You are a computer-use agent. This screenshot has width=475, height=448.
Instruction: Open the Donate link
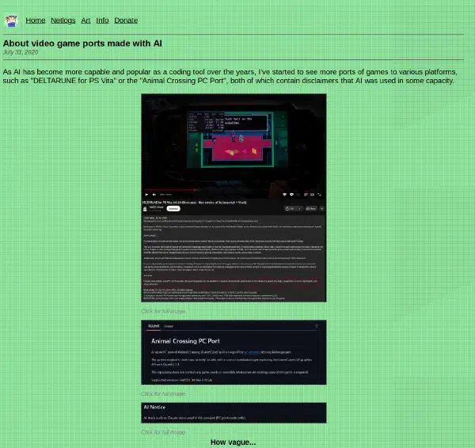tap(126, 21)
